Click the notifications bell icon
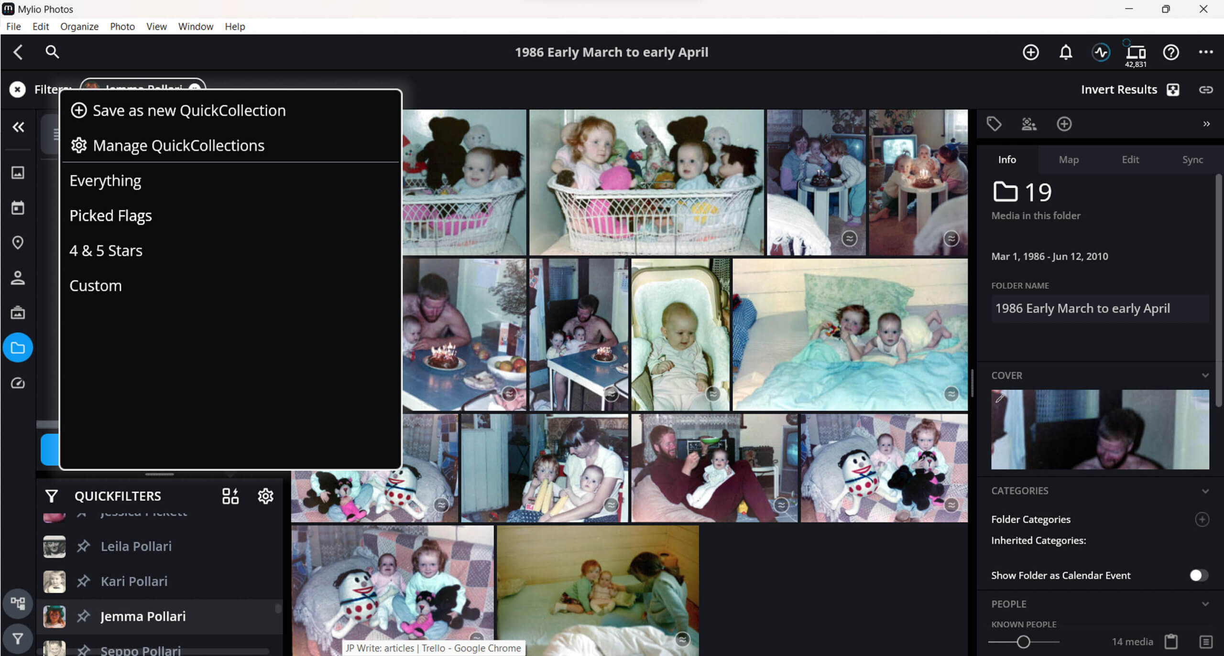Screen dimensions: 1224x656 point(1065,52)
